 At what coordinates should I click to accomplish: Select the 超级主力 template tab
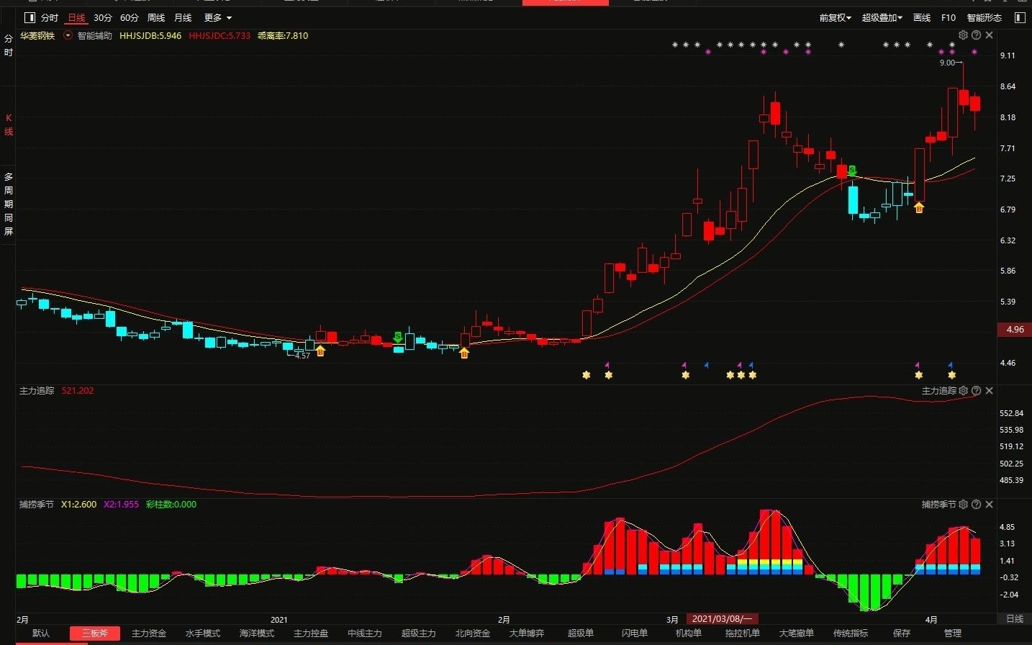(x=419, y=633)
